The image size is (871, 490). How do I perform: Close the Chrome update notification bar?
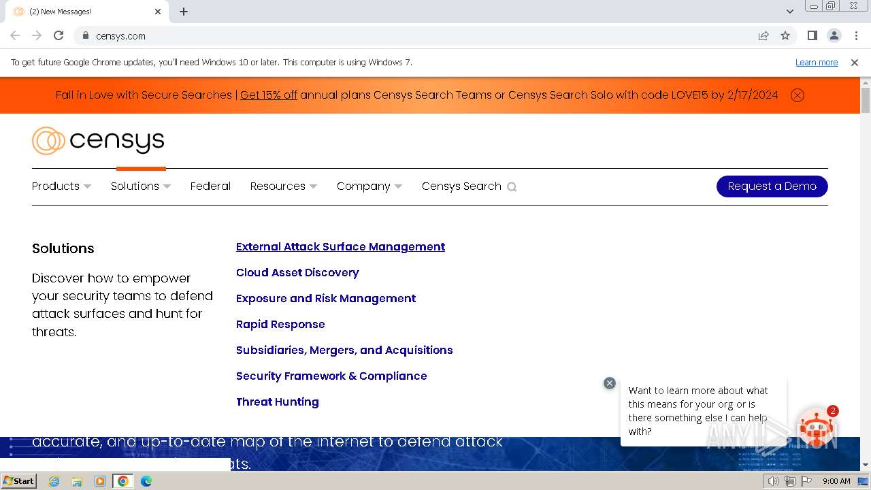pos(855,63)
